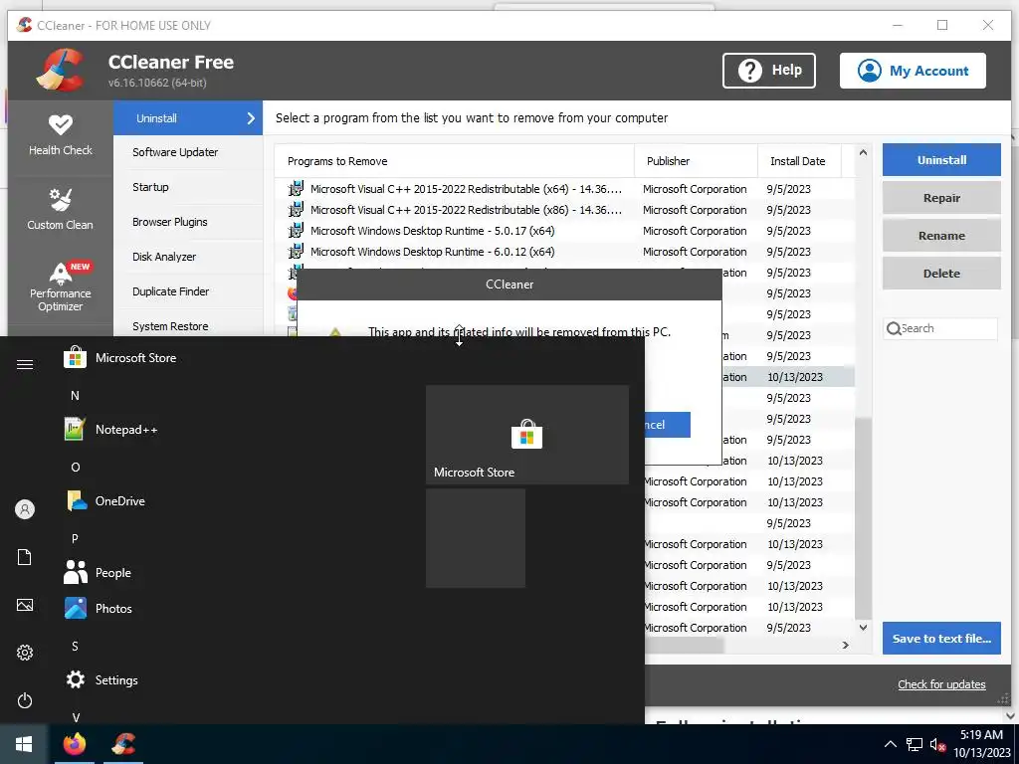
Task: Open Custom Clean section
Action: [x=61, y=209]
